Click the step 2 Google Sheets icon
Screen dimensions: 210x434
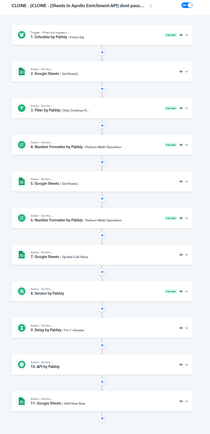(21, 71)
